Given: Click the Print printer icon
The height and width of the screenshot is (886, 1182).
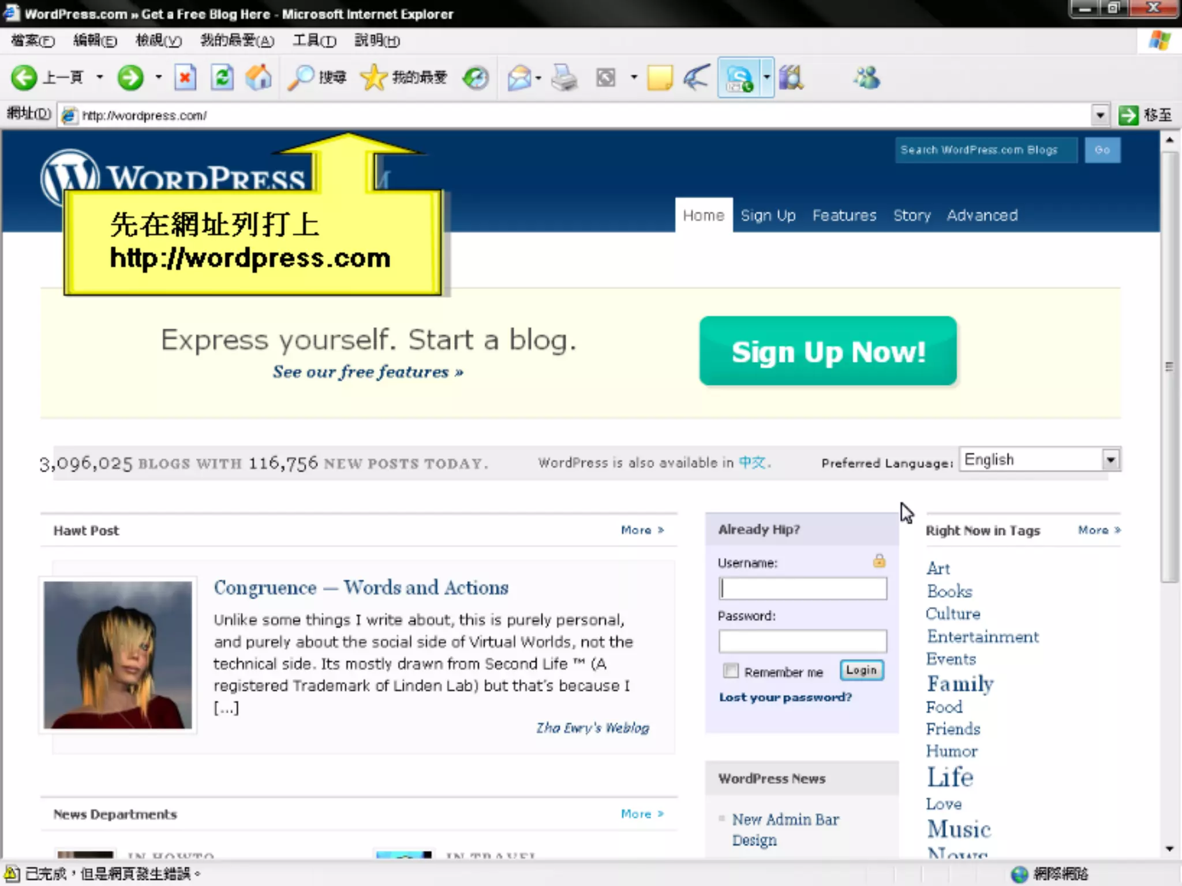Looking at the screenshot, I should [564, 77].
